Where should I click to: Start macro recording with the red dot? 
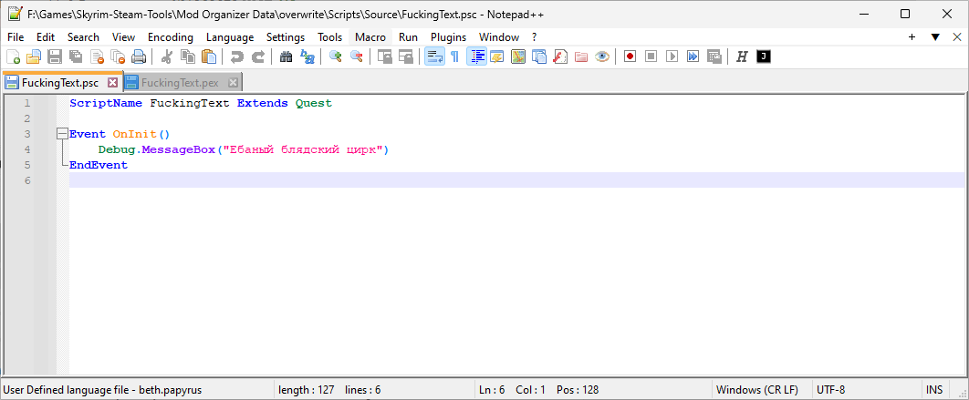click(x=630, y=56)
